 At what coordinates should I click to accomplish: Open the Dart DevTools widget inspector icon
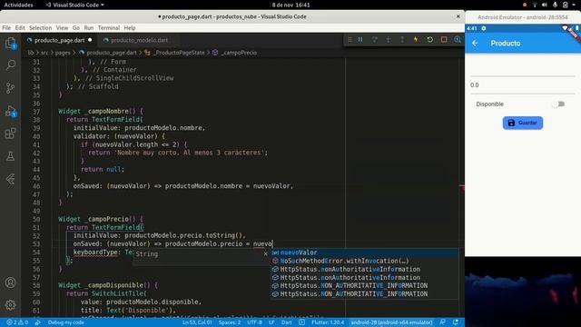[458, 40]
